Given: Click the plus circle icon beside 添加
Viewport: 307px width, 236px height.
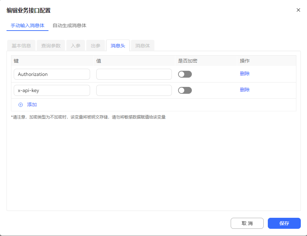Looking at the screenshot, I should (21, 105).
